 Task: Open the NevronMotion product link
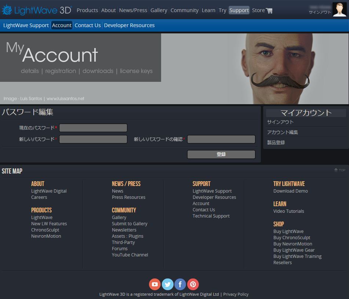(46, 236)
